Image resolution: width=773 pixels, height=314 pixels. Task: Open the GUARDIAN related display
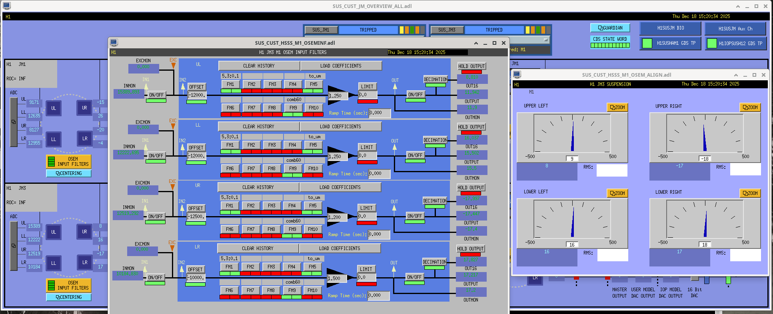pyautogui.click(x=610, y=28)
